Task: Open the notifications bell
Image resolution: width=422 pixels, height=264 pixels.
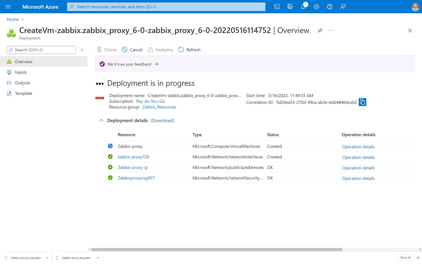Action: [x=303, y=7]
